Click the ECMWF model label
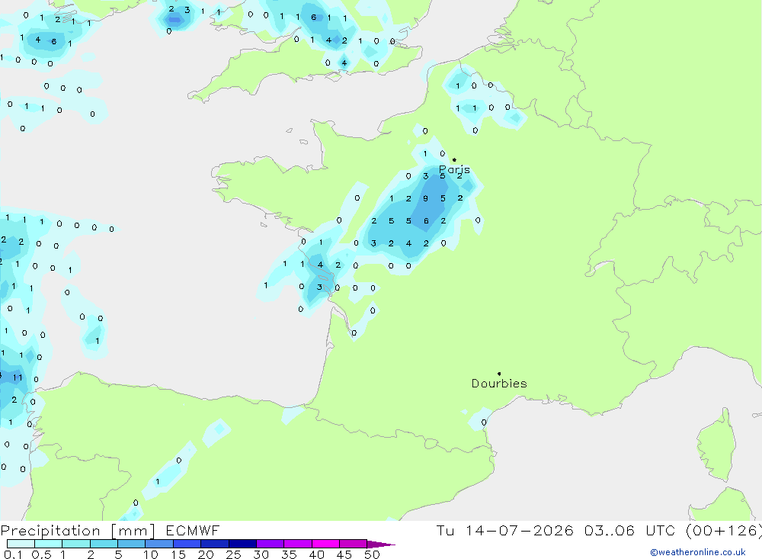Image resolution: width=762 pixels, height=559 pixels. (x=193, y=531)
